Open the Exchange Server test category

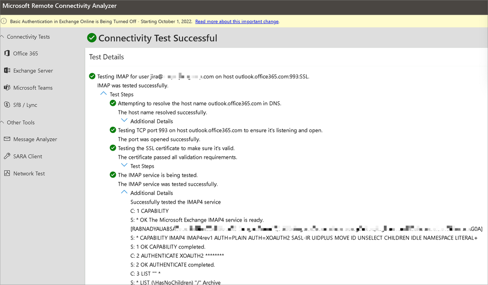(7, 71)
